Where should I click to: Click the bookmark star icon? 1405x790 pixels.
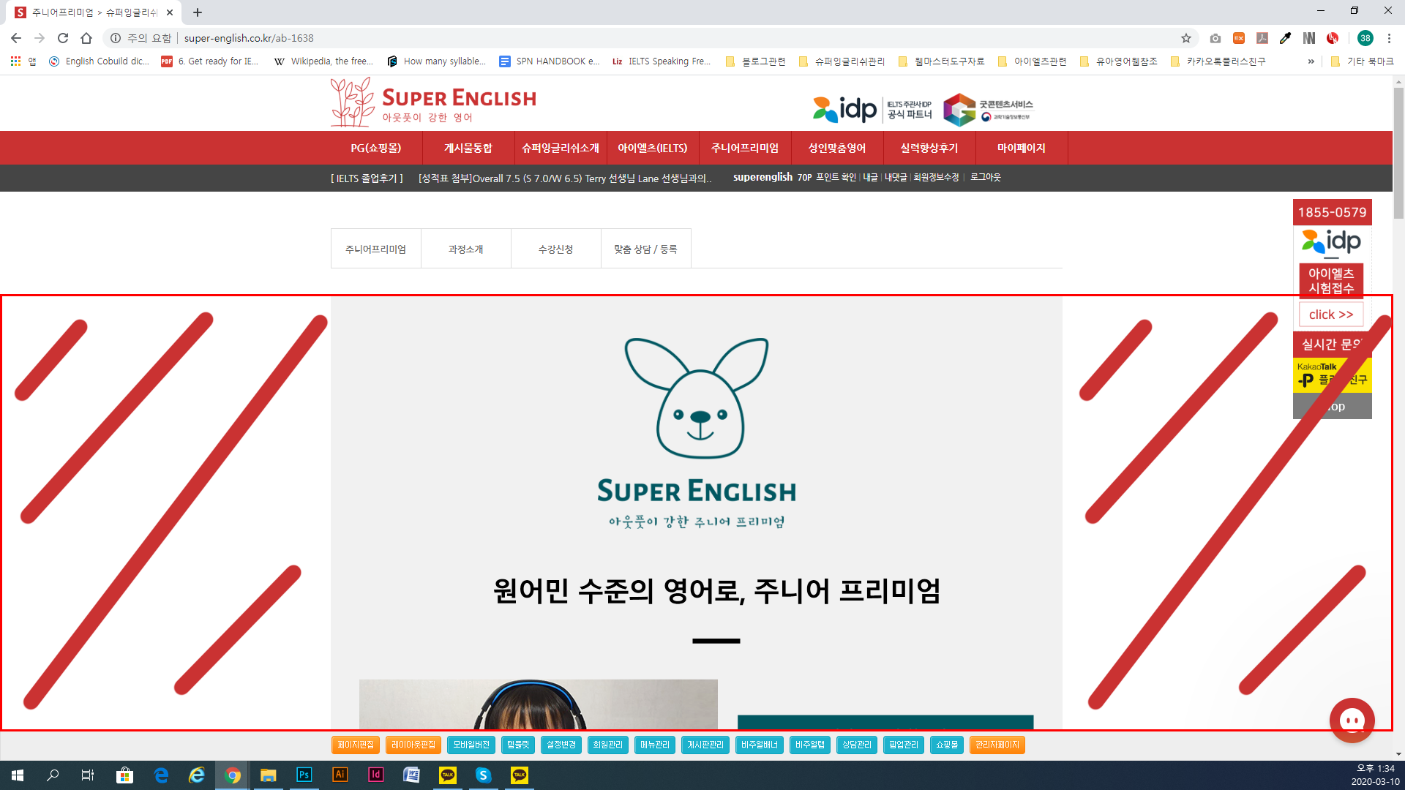(x=1185, y=38)
